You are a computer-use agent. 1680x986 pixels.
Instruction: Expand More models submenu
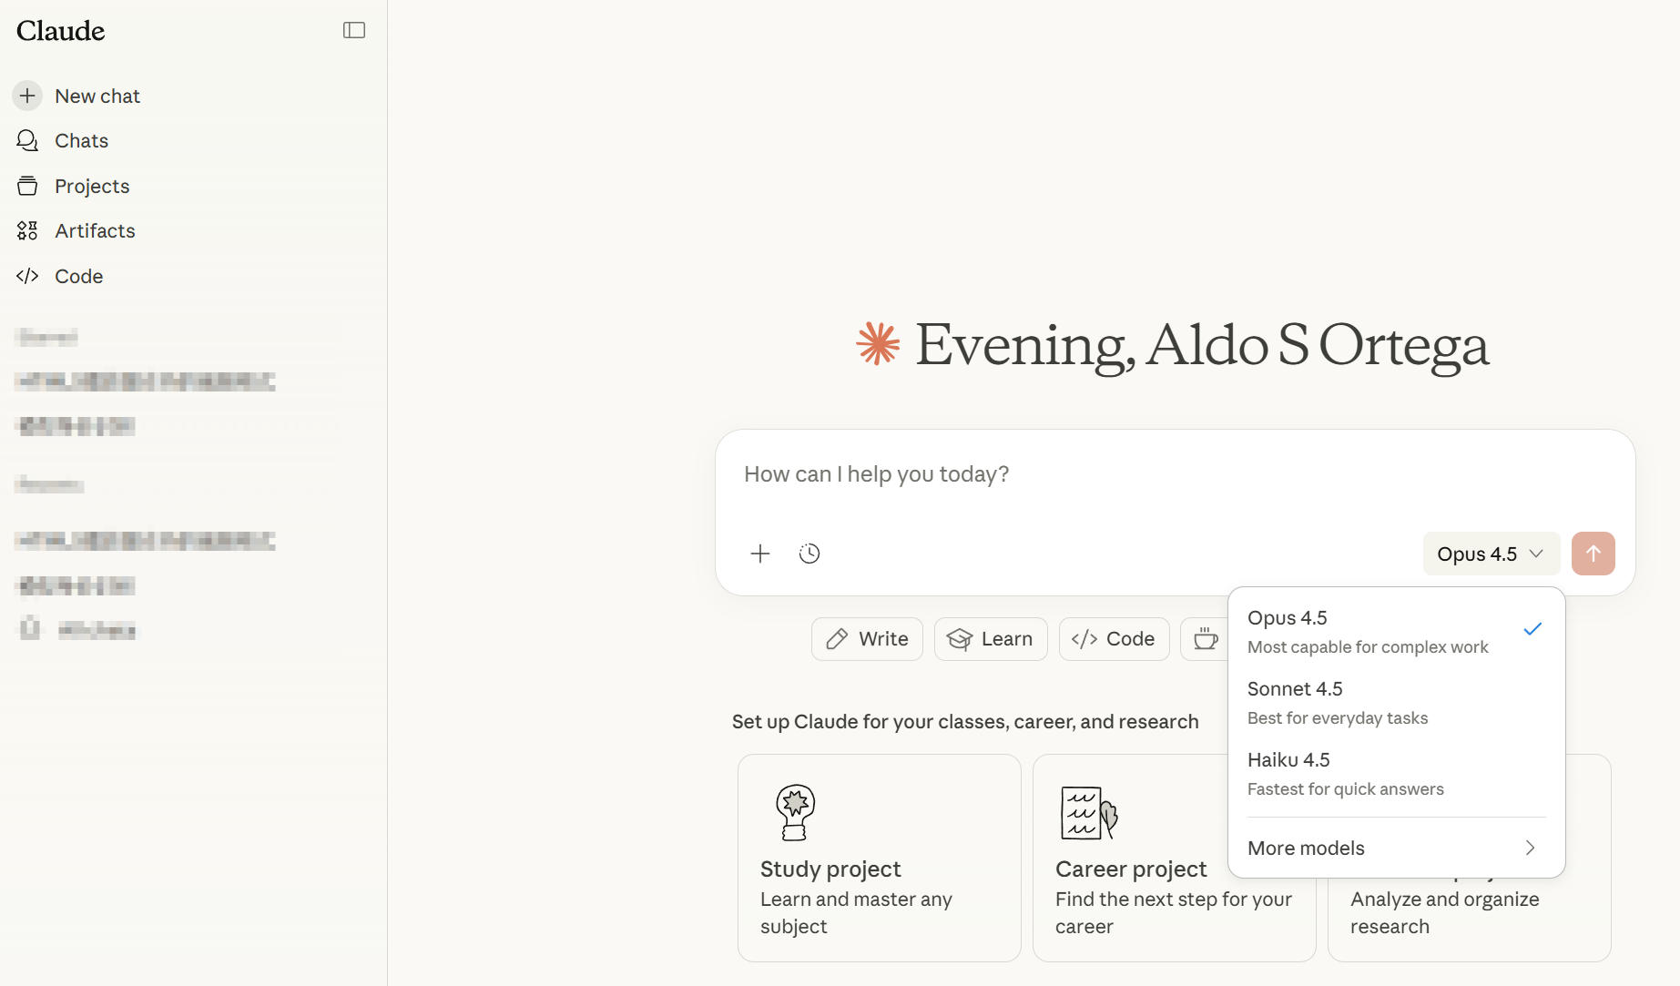[x=1396, y=848]
